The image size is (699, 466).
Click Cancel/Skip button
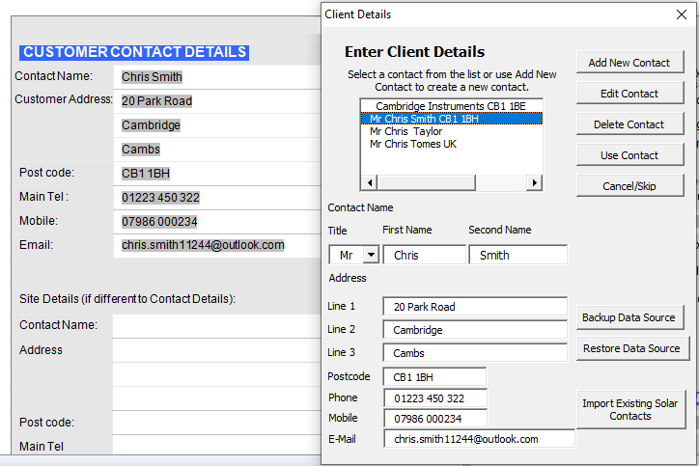(x=629, y=186)
